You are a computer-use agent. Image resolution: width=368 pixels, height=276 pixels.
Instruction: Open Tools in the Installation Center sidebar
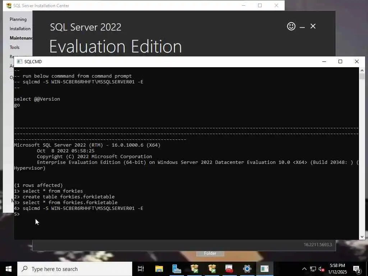tap(14, 47)
